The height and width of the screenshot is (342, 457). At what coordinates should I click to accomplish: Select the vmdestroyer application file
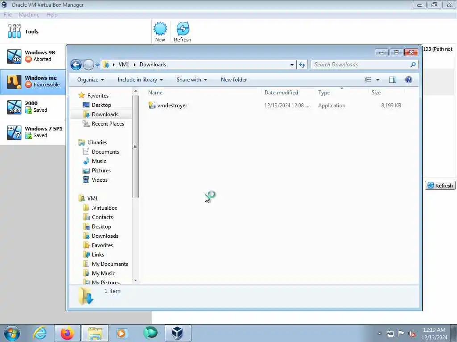pyautogui.click(x=172, y=106)
